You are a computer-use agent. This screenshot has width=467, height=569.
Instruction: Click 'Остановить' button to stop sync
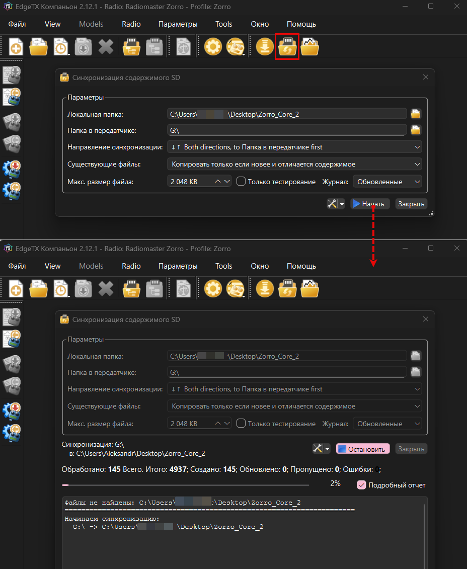pyautogui.click(x=363, y=449)
